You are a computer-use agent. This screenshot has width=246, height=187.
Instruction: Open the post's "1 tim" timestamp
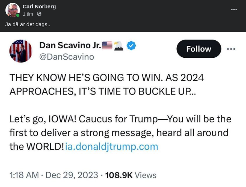pos(28,14)
